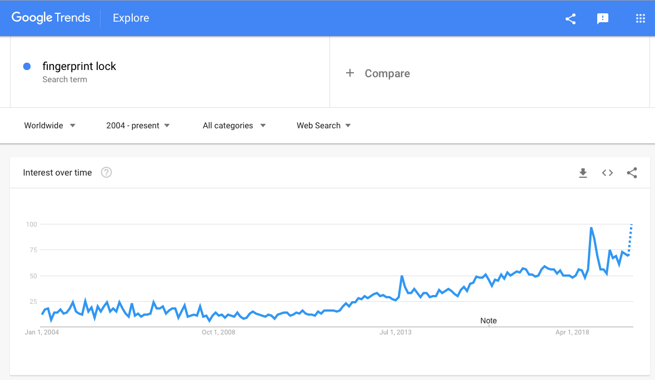
Task: Share the Interest over time chart
Action: pos(632,173)
